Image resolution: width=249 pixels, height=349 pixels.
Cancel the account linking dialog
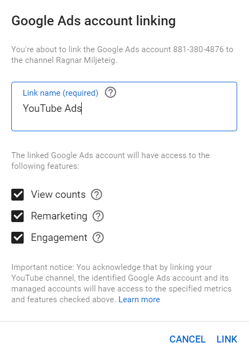coord(187,339)
